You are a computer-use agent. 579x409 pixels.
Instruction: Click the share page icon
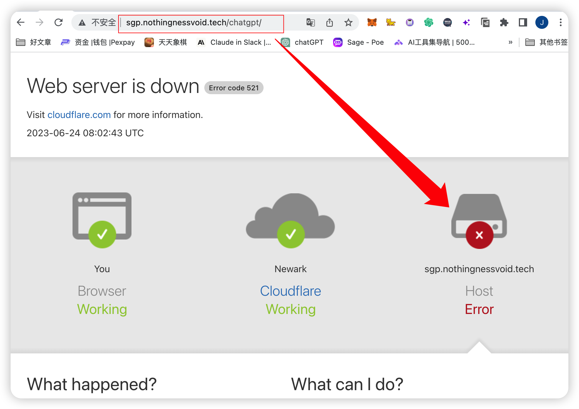point(329,22)
